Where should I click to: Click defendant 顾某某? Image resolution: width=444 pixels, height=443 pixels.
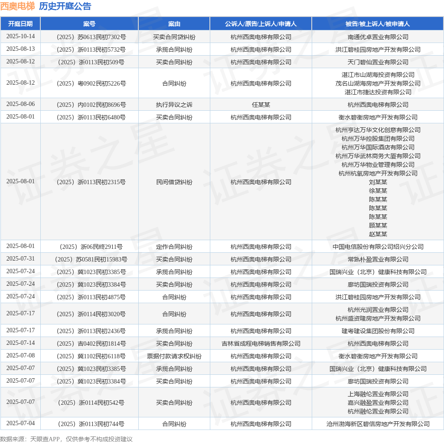click(x=378, y=225)
